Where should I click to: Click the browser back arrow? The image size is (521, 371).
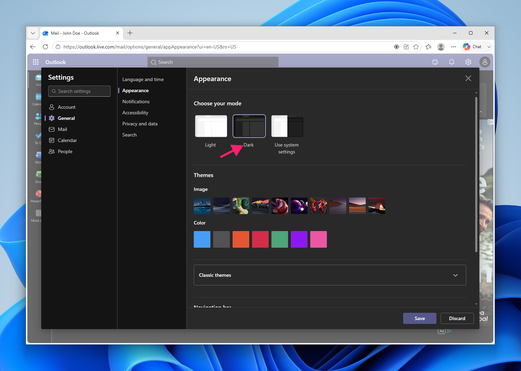(33, 47)
